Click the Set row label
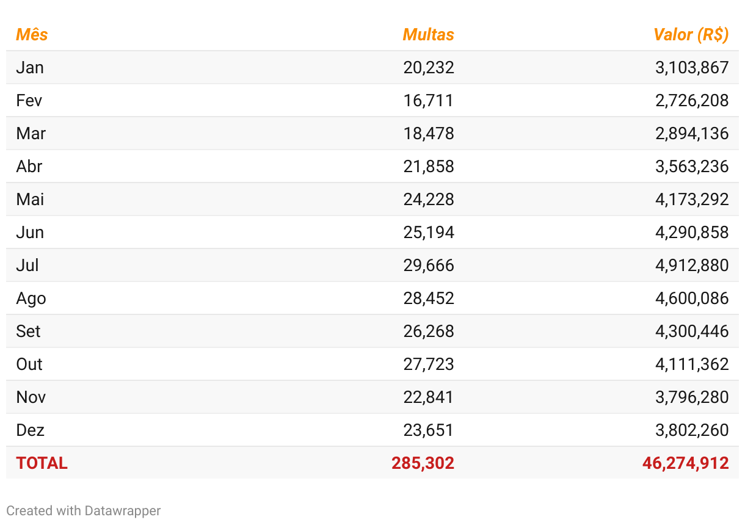 (28, 331)
